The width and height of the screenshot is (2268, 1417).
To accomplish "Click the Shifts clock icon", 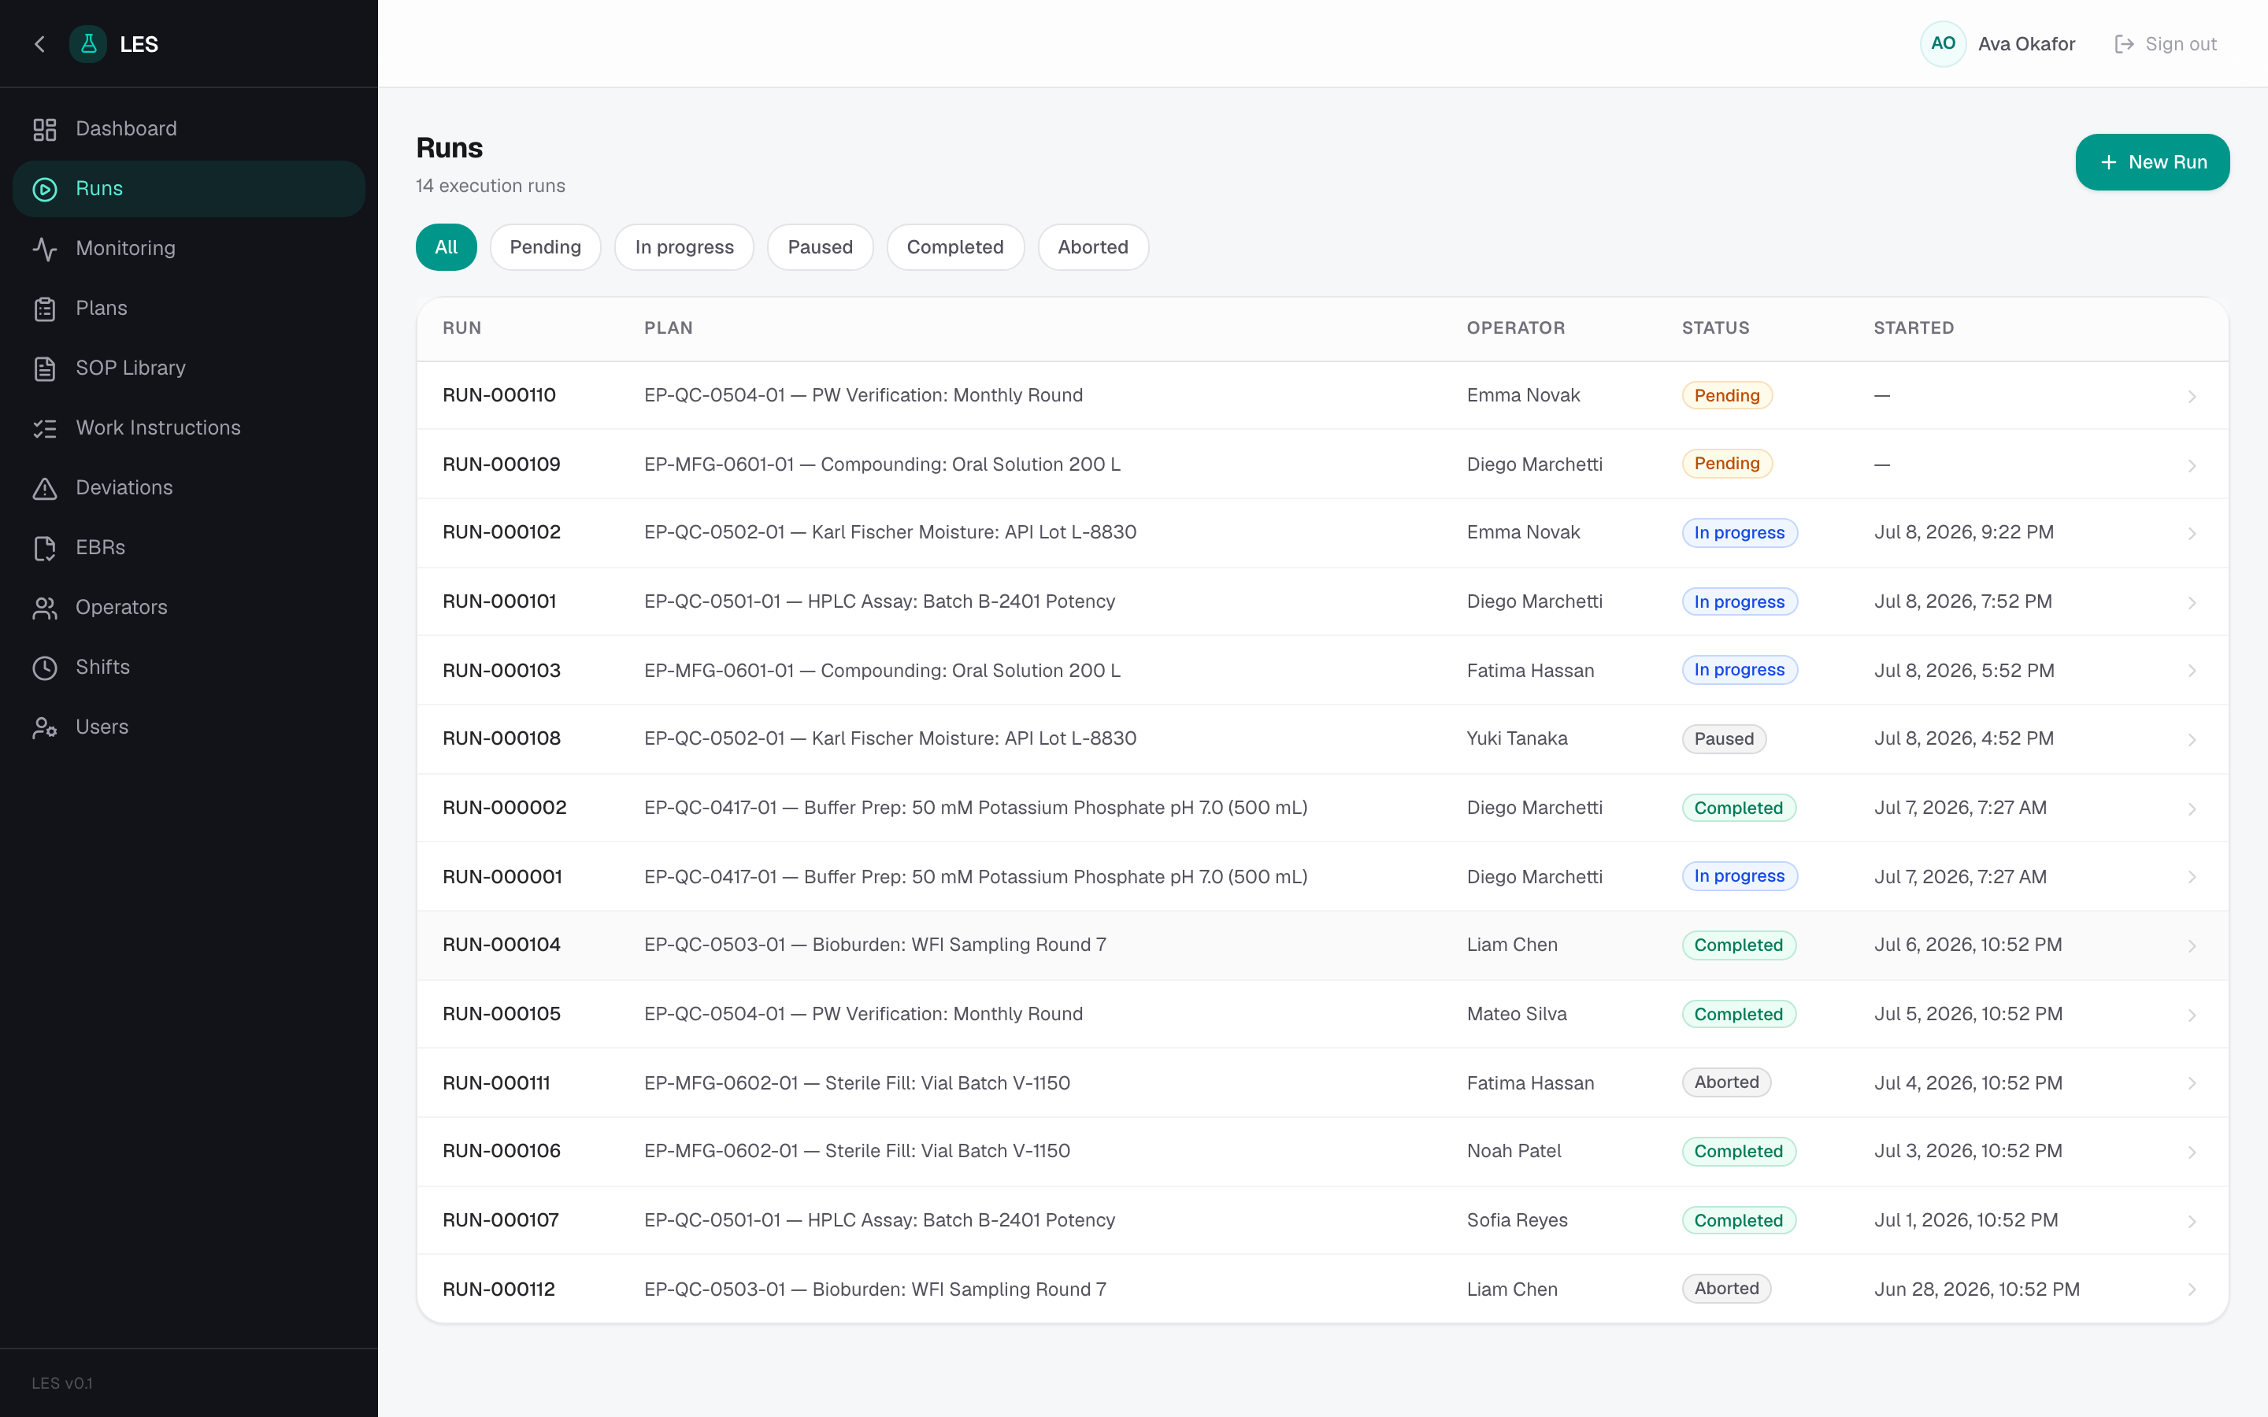I will pyautogui.click(x=45, y=668).
